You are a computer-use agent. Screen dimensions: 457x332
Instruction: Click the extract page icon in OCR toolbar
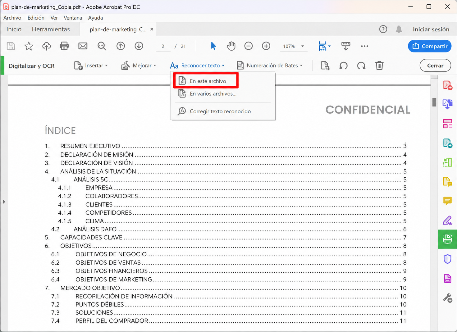point(325,66)
